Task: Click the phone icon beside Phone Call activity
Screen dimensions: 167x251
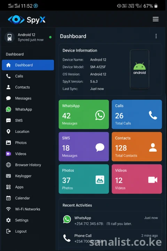Action: point(67,238)
